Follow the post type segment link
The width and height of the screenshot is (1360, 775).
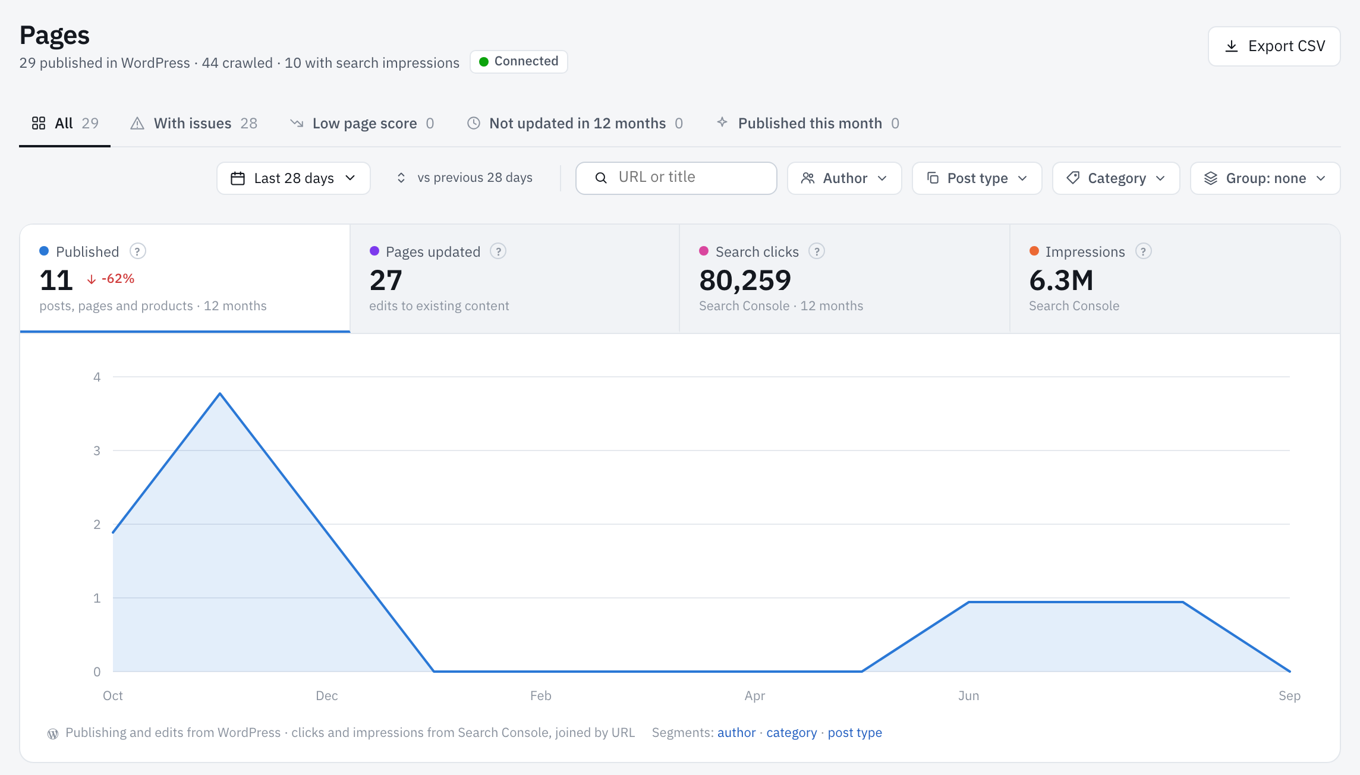click(x=855, y=733)
